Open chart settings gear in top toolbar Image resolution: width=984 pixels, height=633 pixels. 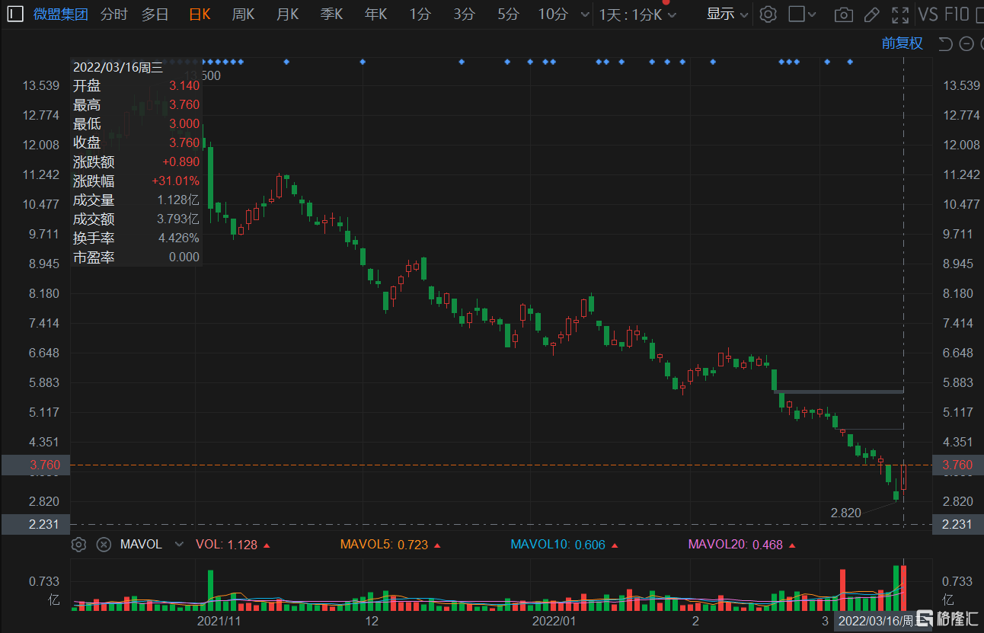click(768, 14)
